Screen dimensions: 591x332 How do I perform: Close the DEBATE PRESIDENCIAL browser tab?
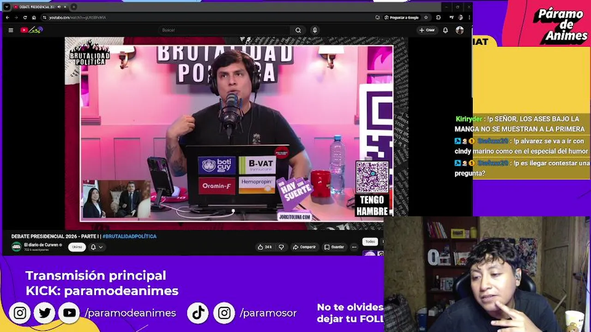65,7
